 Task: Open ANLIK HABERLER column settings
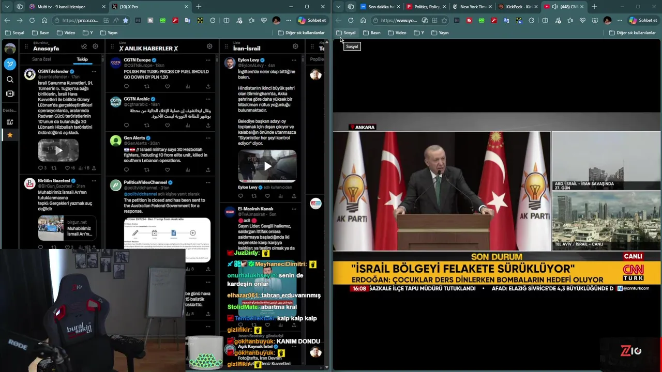(x=209, y=46)
